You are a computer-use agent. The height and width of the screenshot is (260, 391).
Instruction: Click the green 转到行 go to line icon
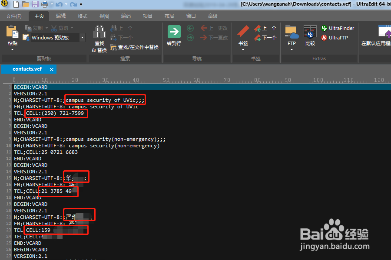coord(174,32)
